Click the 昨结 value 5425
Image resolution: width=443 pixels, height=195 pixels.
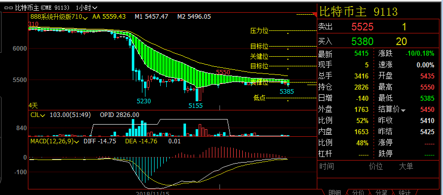[427, 132]
